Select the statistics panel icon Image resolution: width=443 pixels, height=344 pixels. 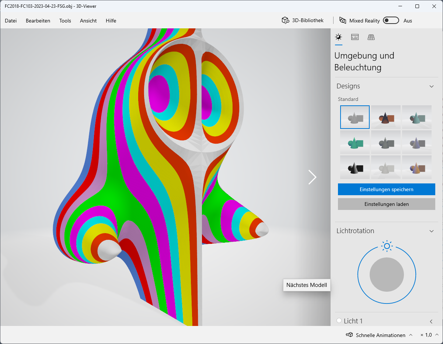click(355, 37)
